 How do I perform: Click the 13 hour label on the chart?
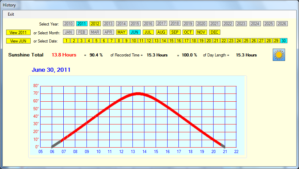133,152
